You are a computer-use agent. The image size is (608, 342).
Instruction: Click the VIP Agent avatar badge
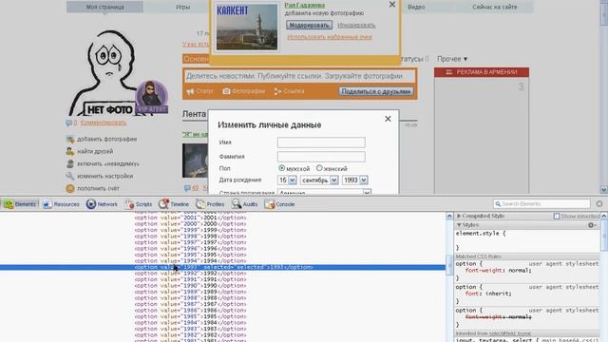[152, 97]
